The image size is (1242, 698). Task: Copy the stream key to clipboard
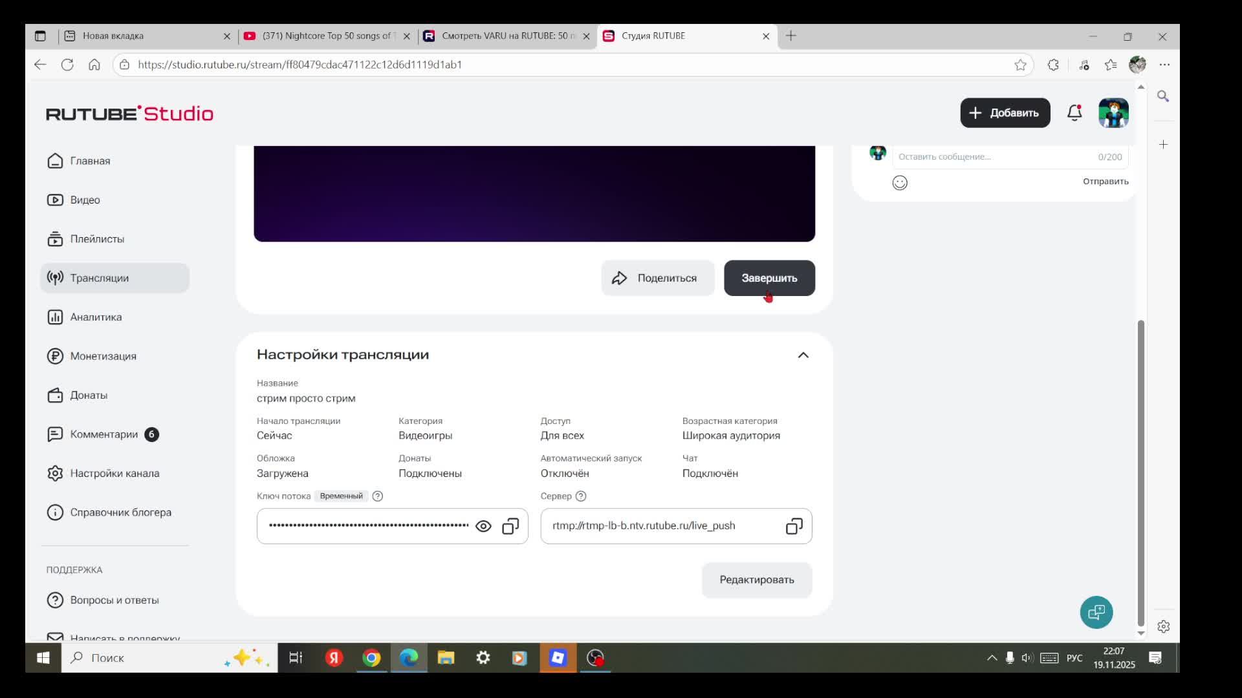(x=510, y=526)
